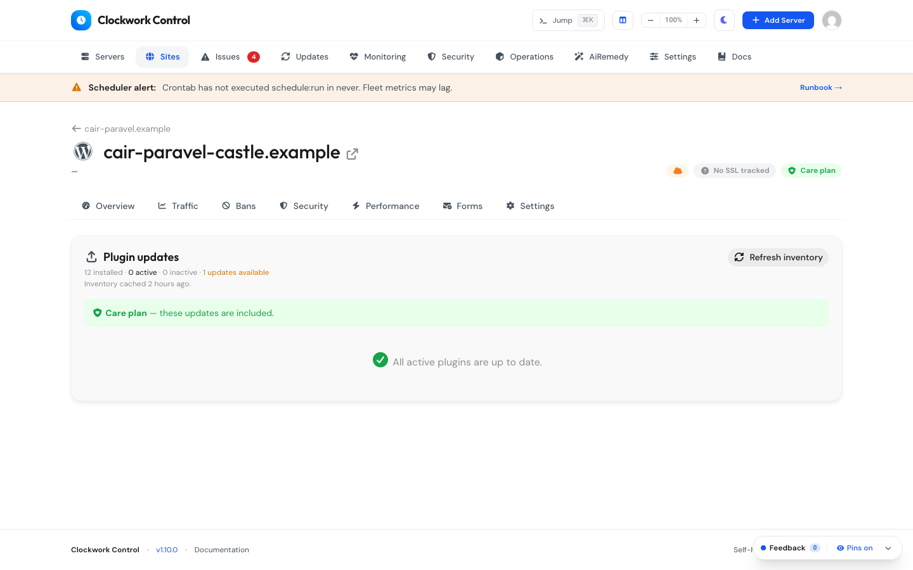Screen dimensions: 913x570
Task: Go to Servers in the navigation
Action: [103, 57]
